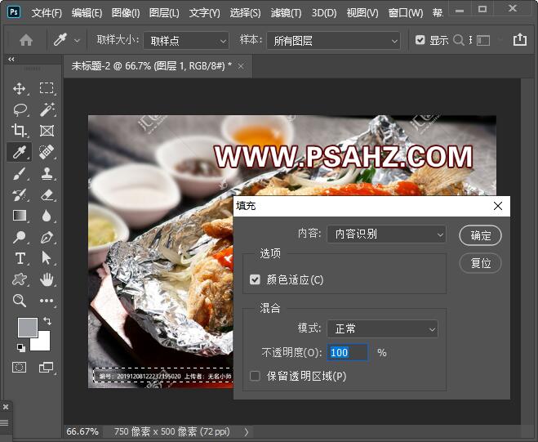Select the Blur tool
This screenshot has width=538, height=442.
(47, 216)
